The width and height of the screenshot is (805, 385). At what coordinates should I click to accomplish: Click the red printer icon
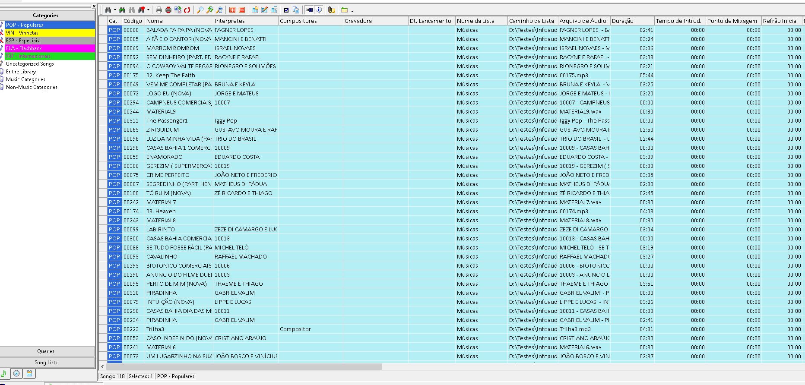168,10
